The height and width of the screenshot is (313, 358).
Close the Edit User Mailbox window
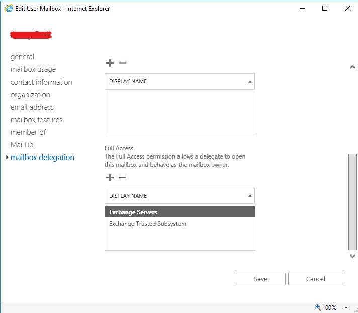coord(348,8)
